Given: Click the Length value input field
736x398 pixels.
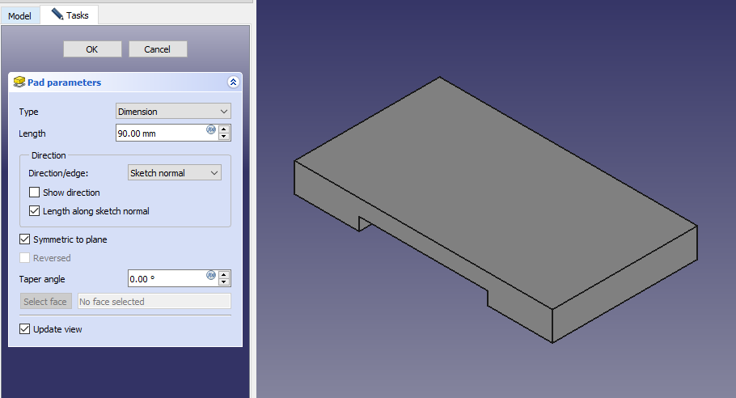Looking at the screenshot, I should 159,133.
